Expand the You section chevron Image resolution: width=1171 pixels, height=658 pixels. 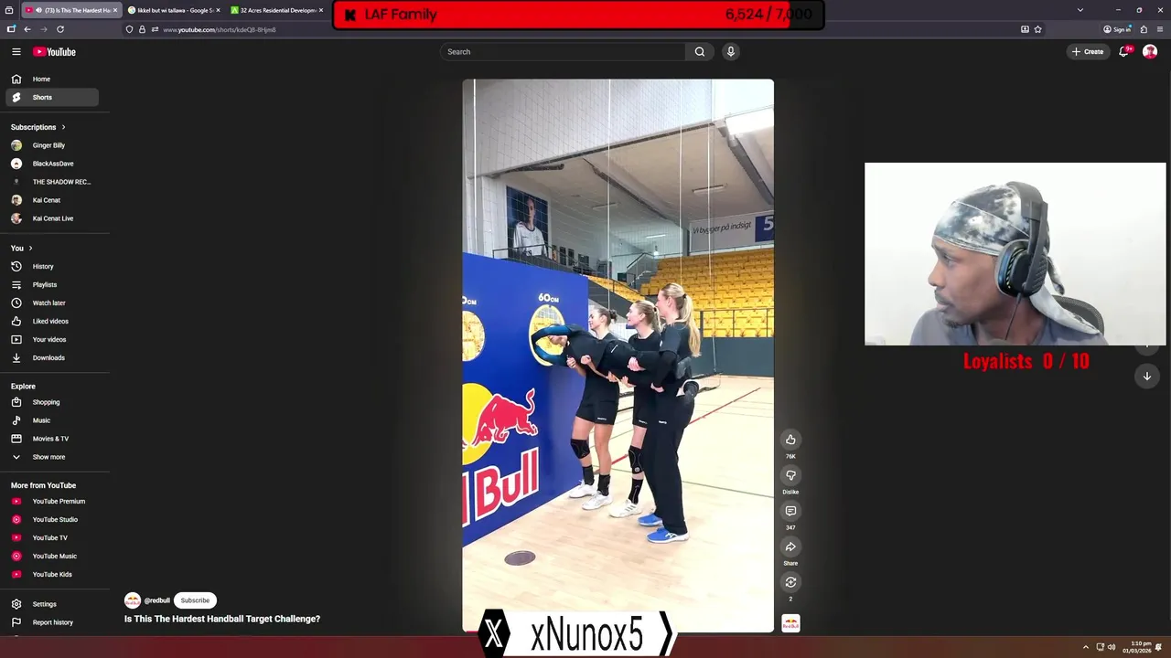pos(30,249)
